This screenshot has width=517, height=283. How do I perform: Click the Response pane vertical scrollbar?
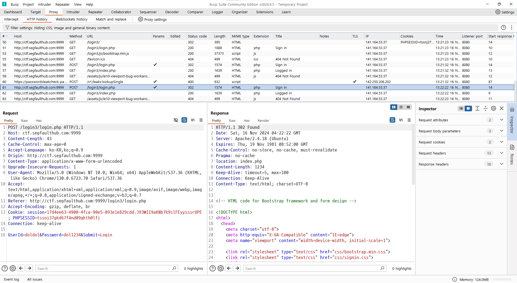[413, 155]
